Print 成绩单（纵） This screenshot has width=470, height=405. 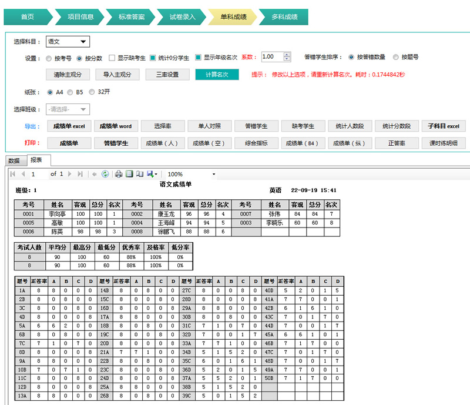(x=350, y=143)
